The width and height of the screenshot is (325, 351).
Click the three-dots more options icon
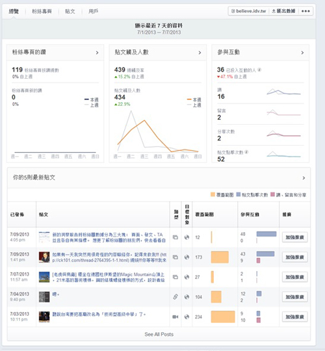[x=305, y=11]
